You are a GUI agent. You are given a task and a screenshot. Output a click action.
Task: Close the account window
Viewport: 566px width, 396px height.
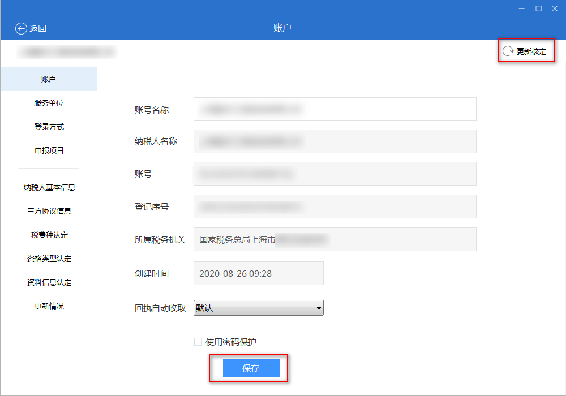[x=554, y=8]
